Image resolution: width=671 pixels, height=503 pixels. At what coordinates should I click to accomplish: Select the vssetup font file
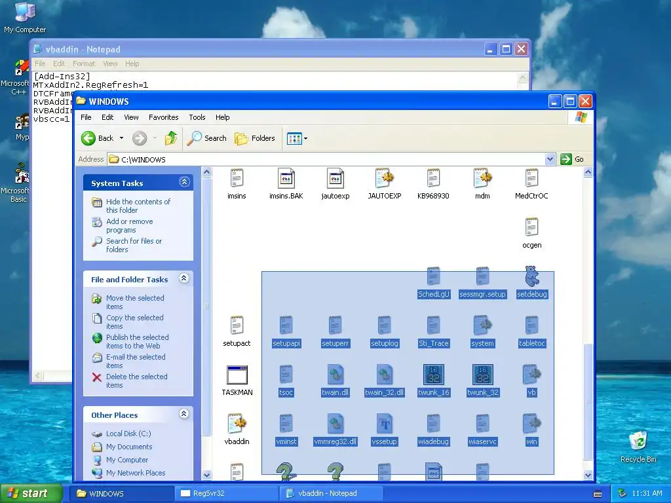(384, 429)
